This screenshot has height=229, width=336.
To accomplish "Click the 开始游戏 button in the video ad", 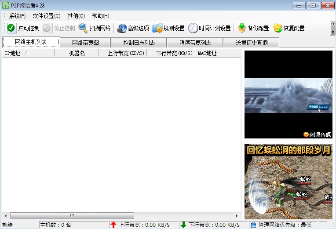I will 318,107.
